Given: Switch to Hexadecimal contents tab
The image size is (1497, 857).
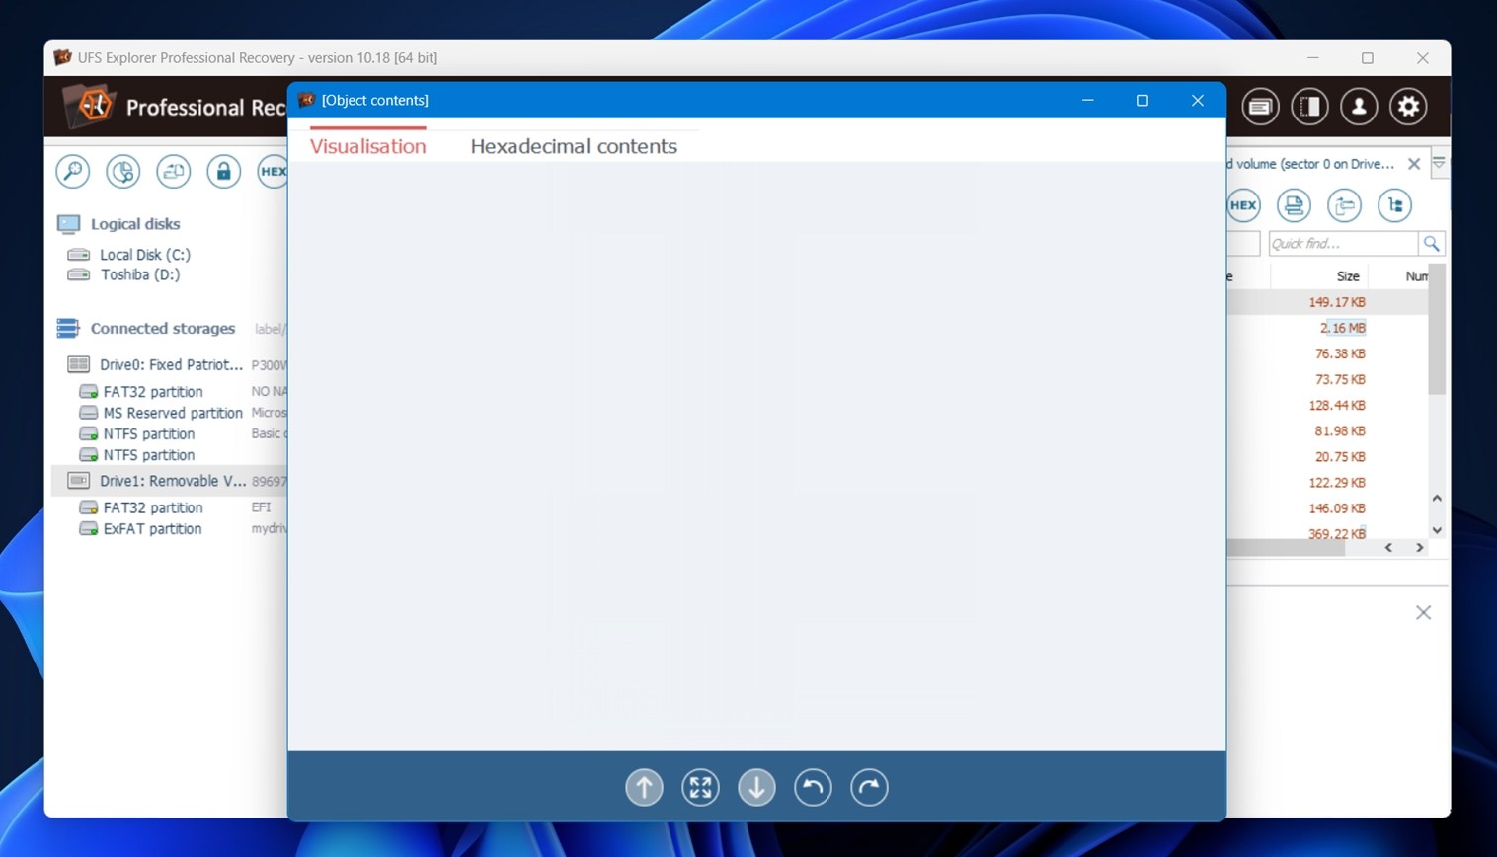Looking at the screenshot, I should (573, 146).
